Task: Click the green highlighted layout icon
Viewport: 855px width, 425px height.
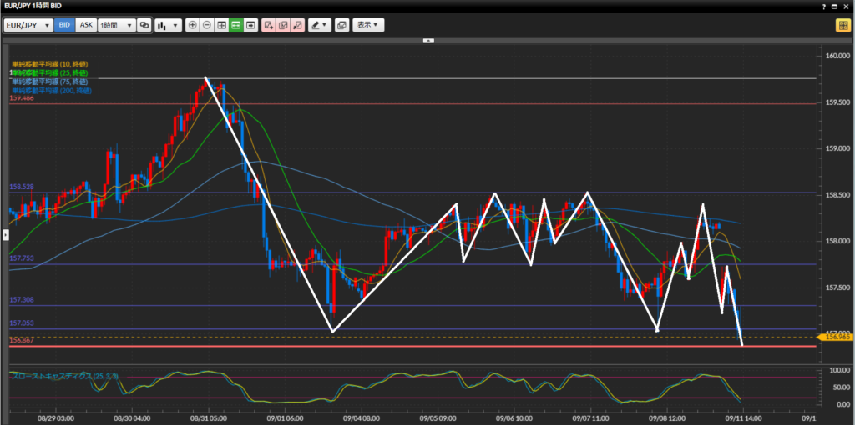Action: 236,25
